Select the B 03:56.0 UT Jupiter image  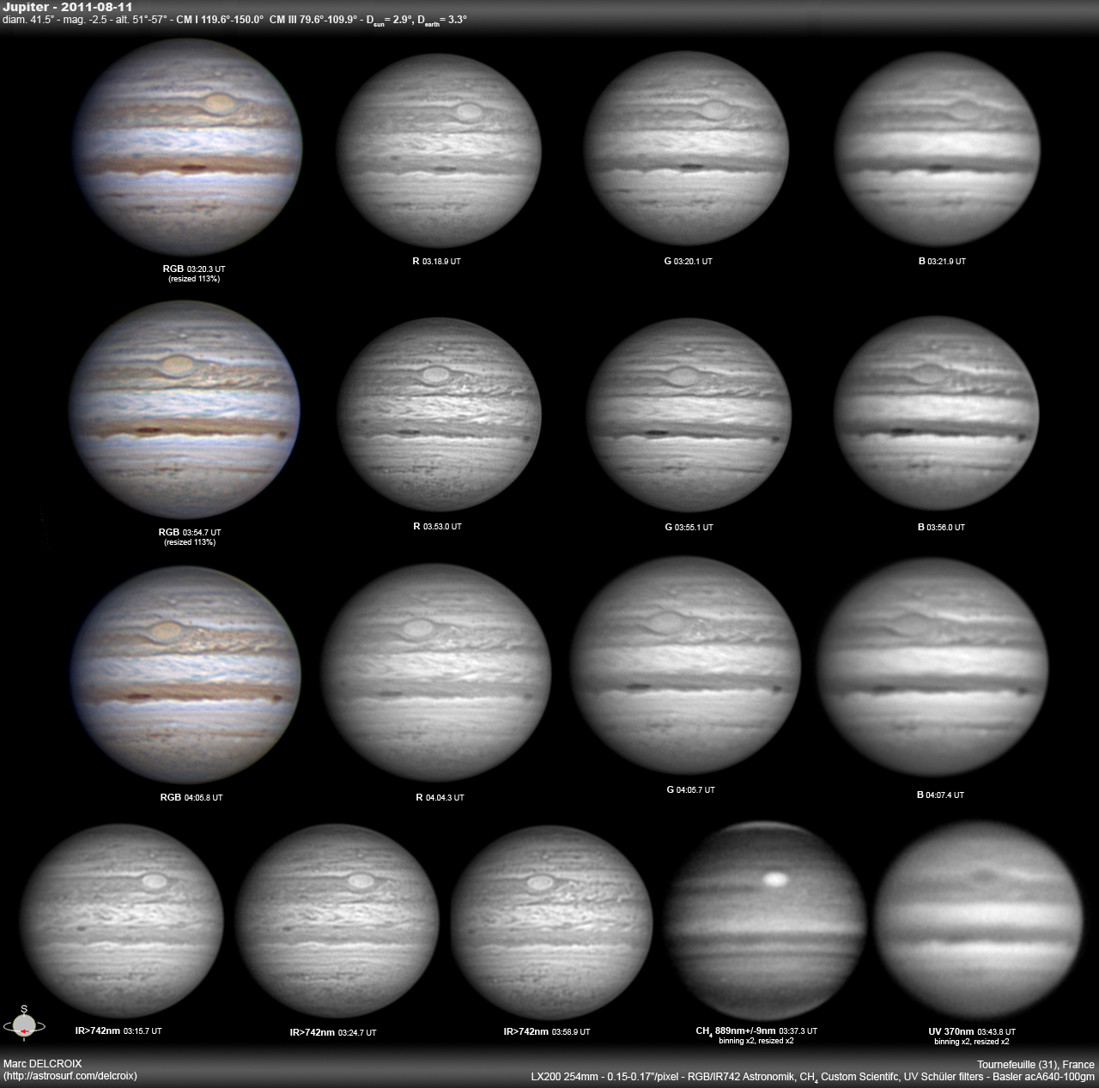coord(937,414)
